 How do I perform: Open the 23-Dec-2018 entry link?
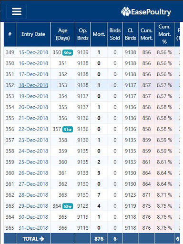33,140
